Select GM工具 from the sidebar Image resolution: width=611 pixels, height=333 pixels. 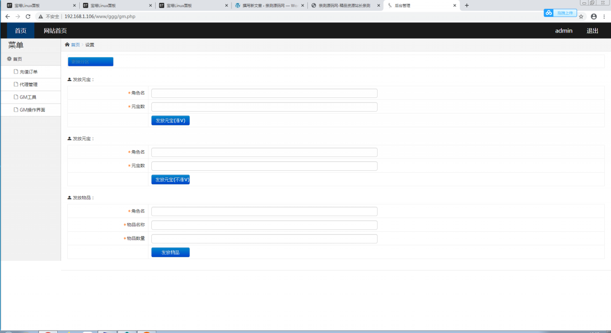coord(28,97)
